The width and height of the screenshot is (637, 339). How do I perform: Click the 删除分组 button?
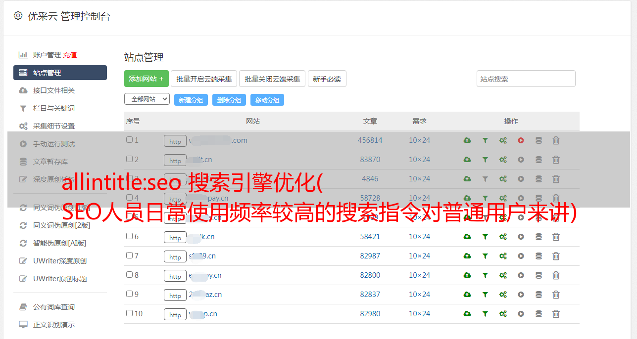229,100
